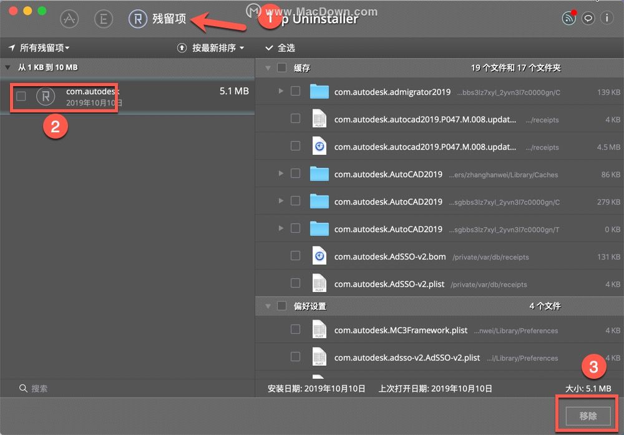Select the com.autodesk.AdSSO-v2.bom checkbox

click(x=295, y=255)
